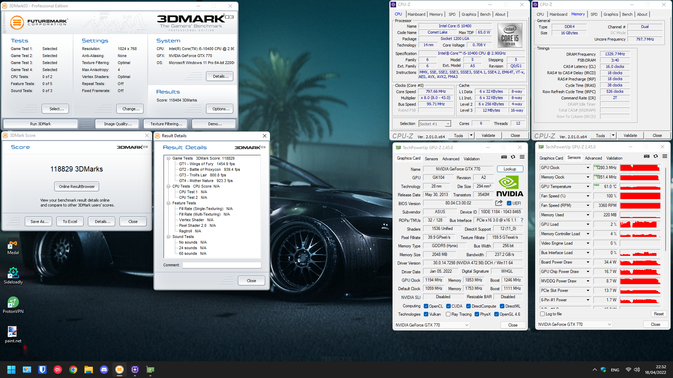Image resolution: width=673 pixels, height=378 pixels.
Task: Click the Bus Interface question mark icon
Action: click(x=522, y=220)
